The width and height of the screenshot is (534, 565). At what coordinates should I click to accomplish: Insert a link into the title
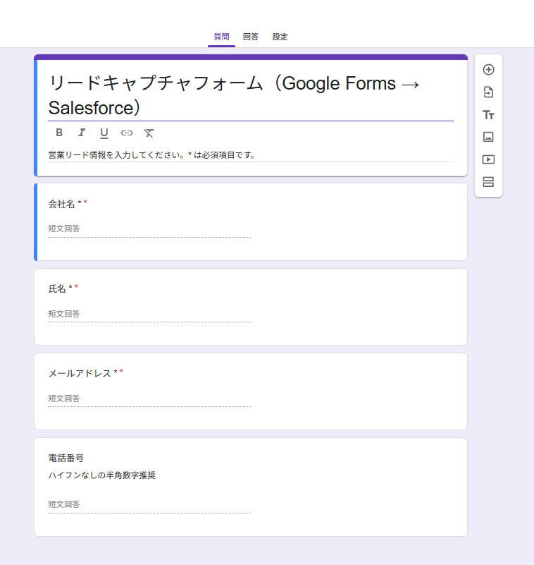127,133
